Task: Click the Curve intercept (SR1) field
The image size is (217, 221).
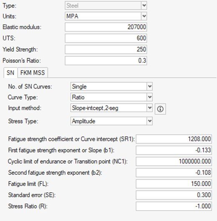Action: click(174, 139)
